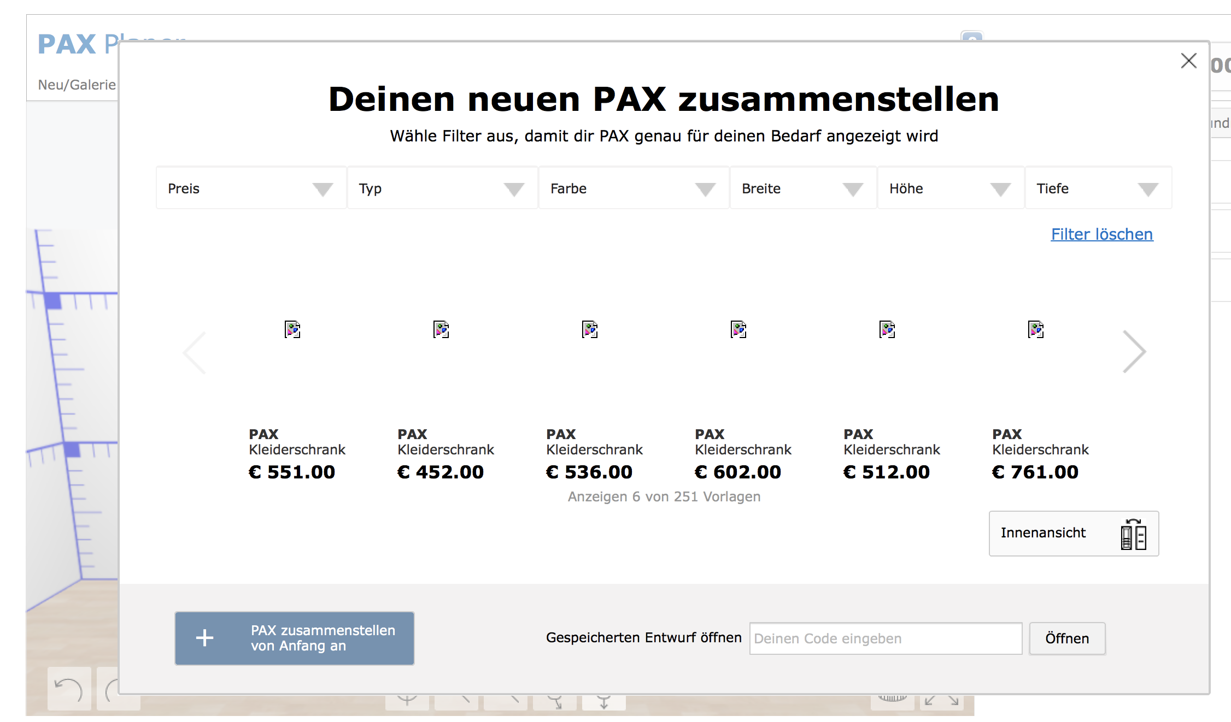This screenshot has width=1231, height=722.
Task: Expand the Farbe filter dropdown
Action: pyautogui.click(x=634, y=188)
